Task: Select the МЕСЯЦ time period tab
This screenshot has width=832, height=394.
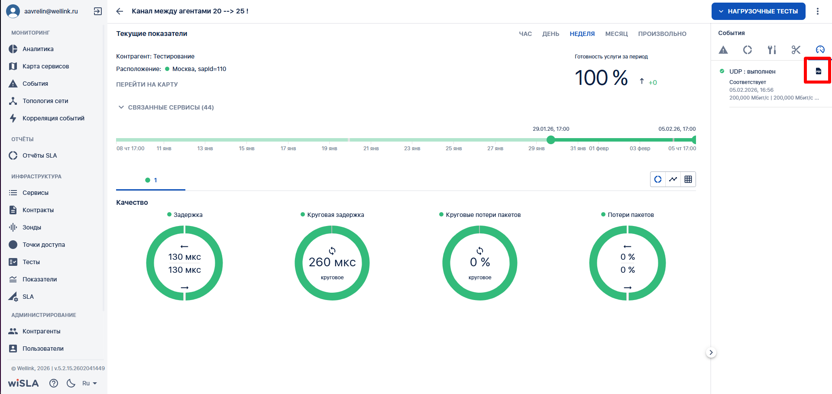Action: tap(616, 34)
